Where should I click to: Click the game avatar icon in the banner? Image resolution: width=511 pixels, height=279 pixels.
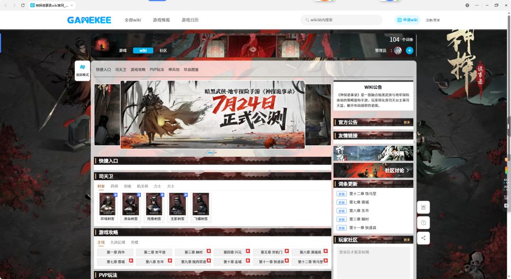coord(102,45)
